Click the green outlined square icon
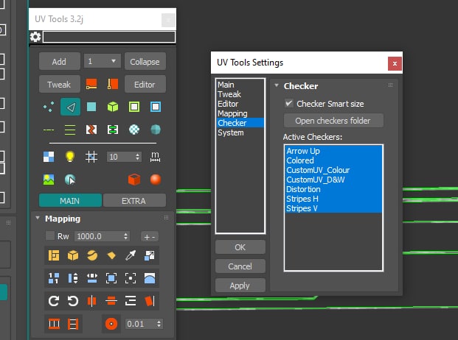This screenshot has width=458, height=340. 134,107
